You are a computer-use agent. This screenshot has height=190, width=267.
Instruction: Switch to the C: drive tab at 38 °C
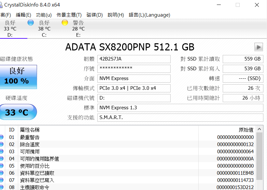tap(44, 29)
